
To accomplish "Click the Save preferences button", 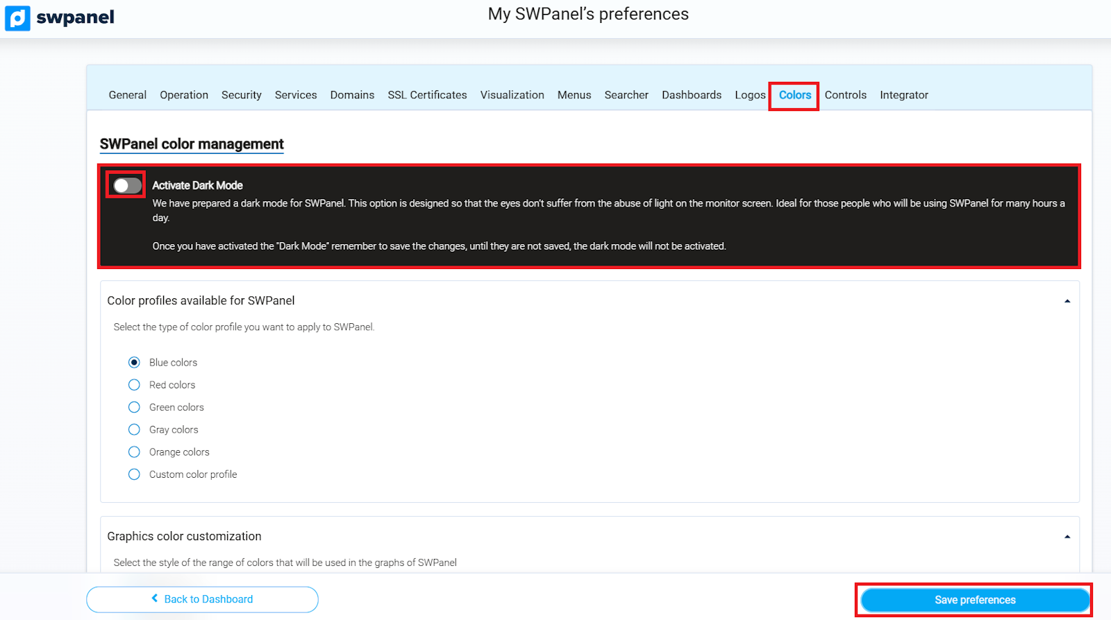I will click(974, 600).
